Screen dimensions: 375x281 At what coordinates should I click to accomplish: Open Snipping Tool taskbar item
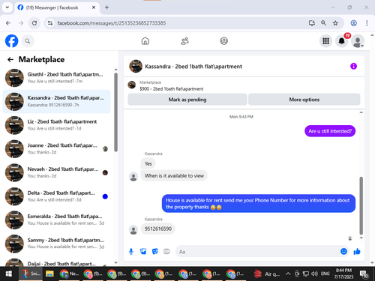31,274
